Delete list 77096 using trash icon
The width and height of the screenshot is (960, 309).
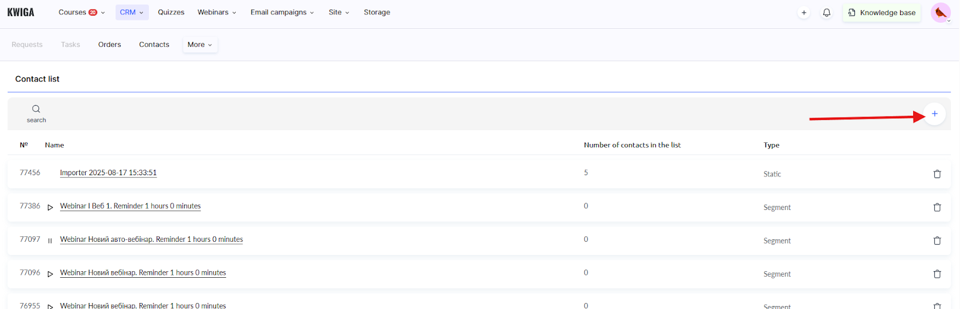point(937,274)
